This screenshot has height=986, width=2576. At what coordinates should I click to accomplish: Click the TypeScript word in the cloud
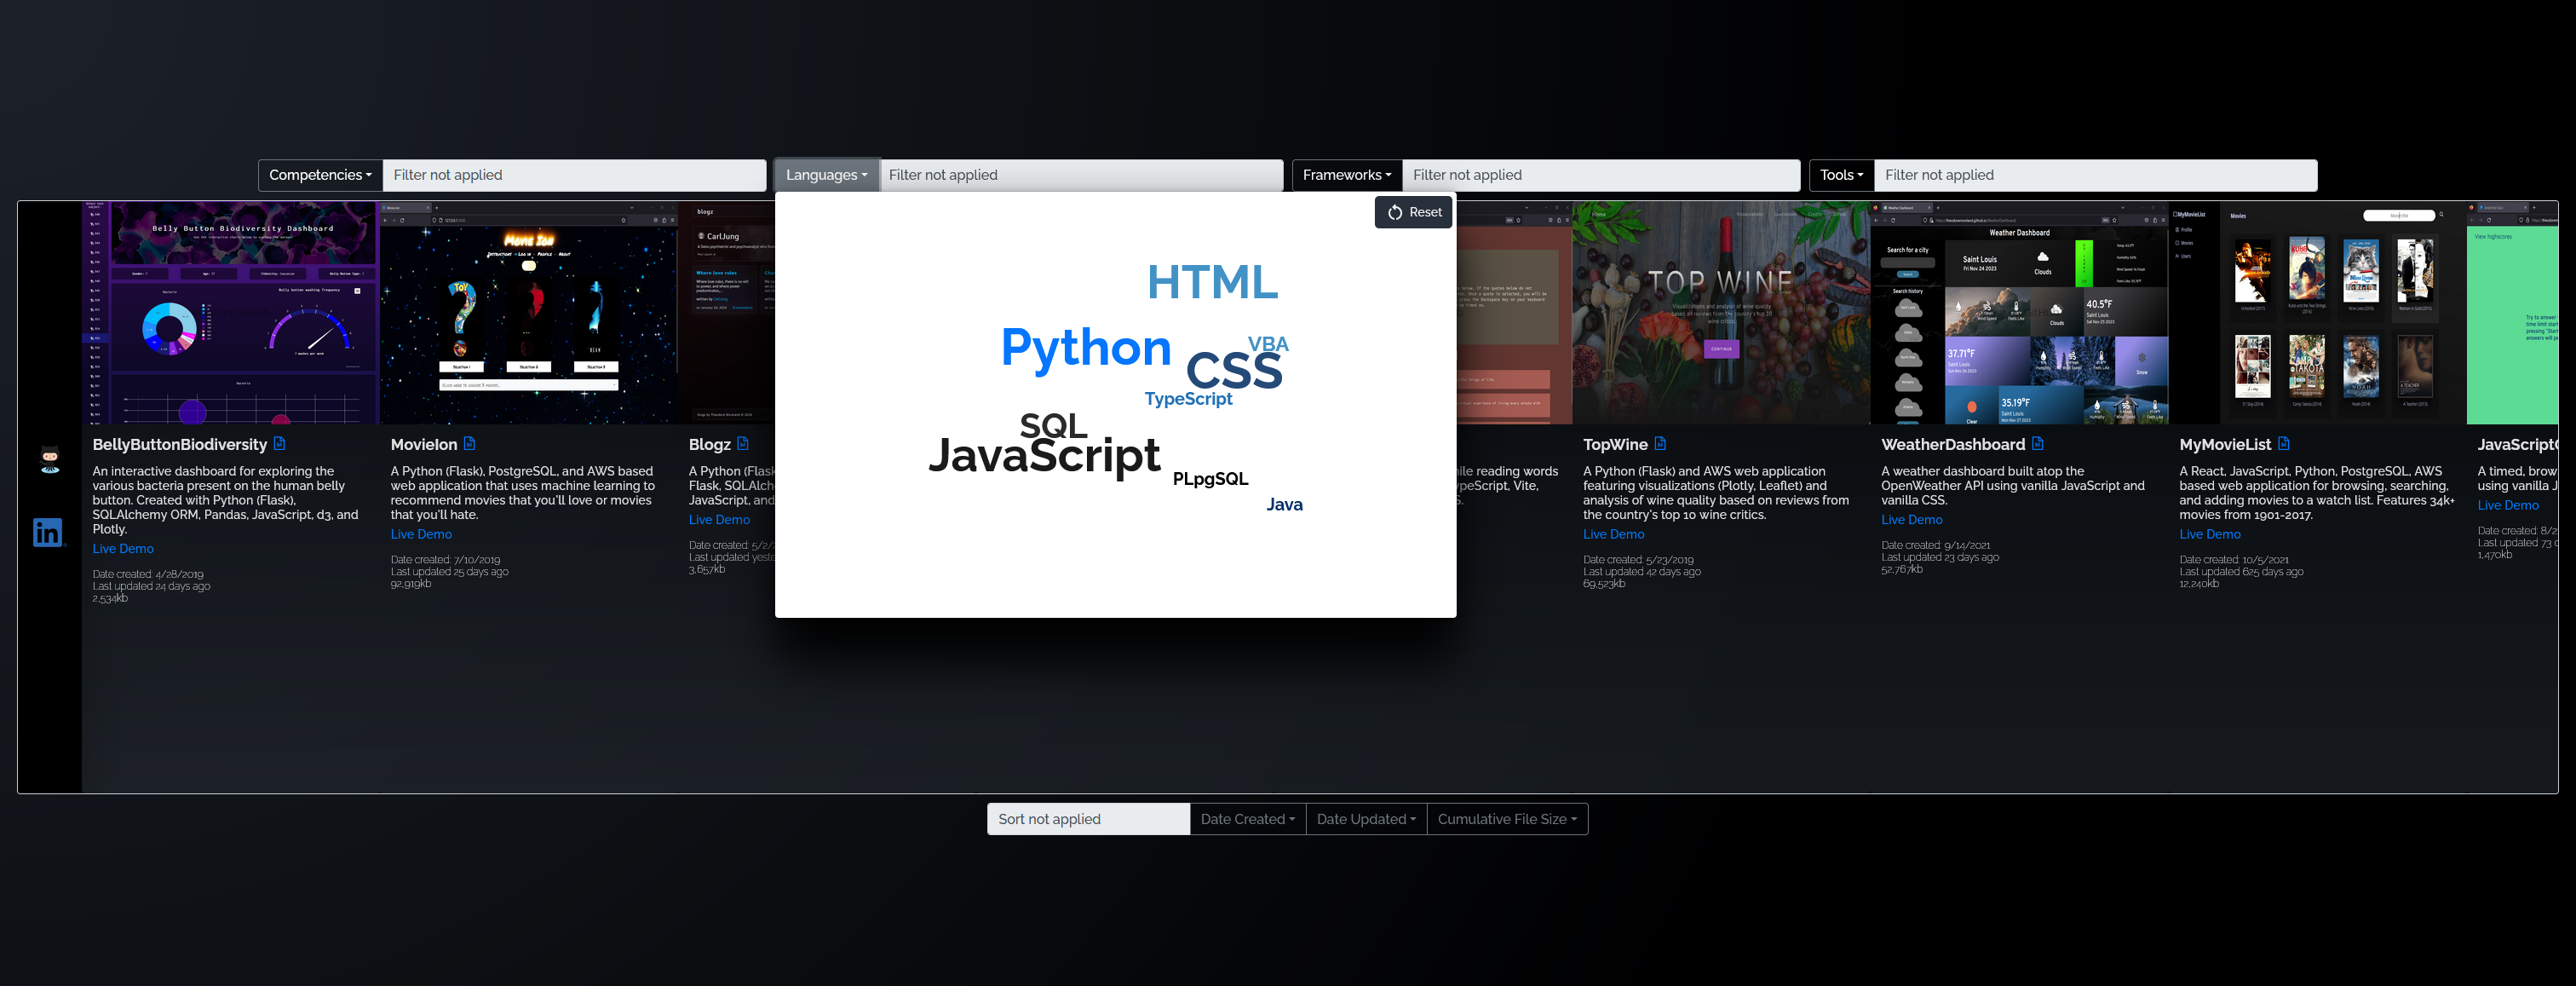(x=1188, y=399)
